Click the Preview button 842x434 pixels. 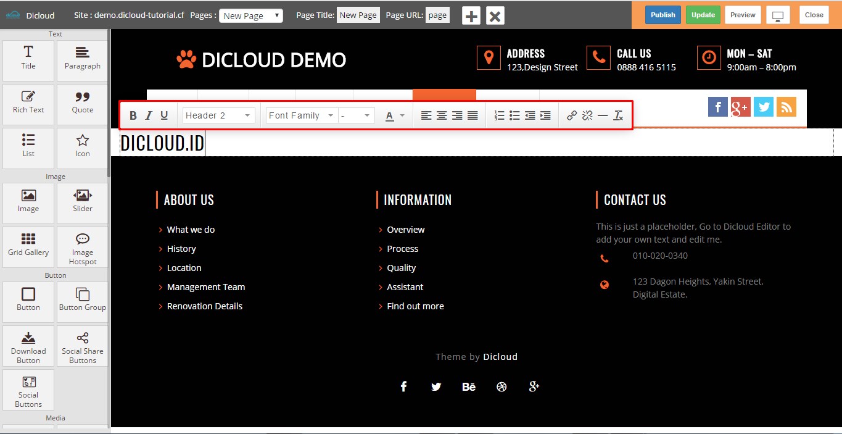[x=743, y=15]
